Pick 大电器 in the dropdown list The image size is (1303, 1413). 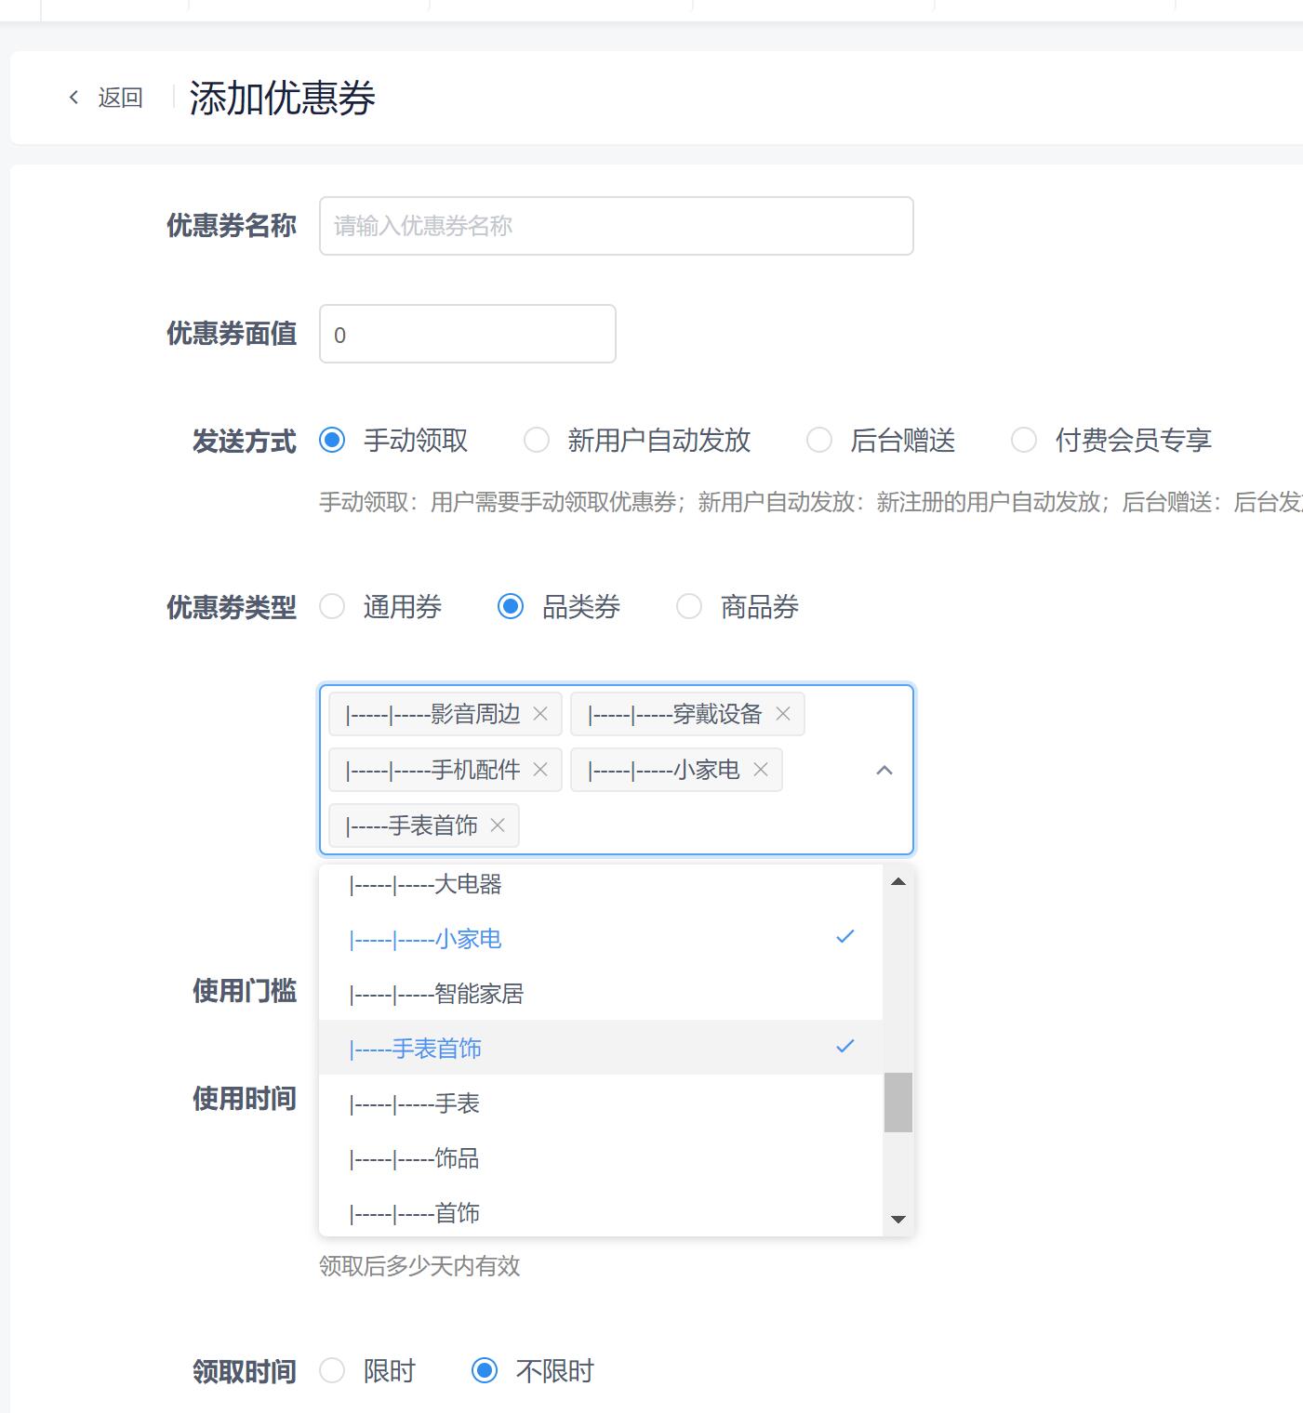[x=468, y=884]
